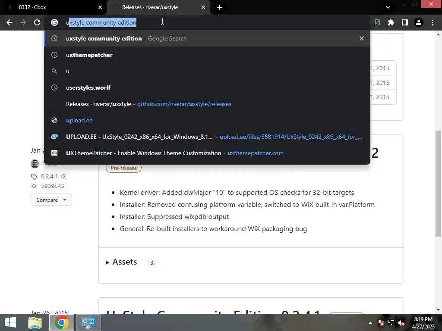Open the UPLOAD.EE UxStyle_0242 file suggestion

tap(207, 137)
